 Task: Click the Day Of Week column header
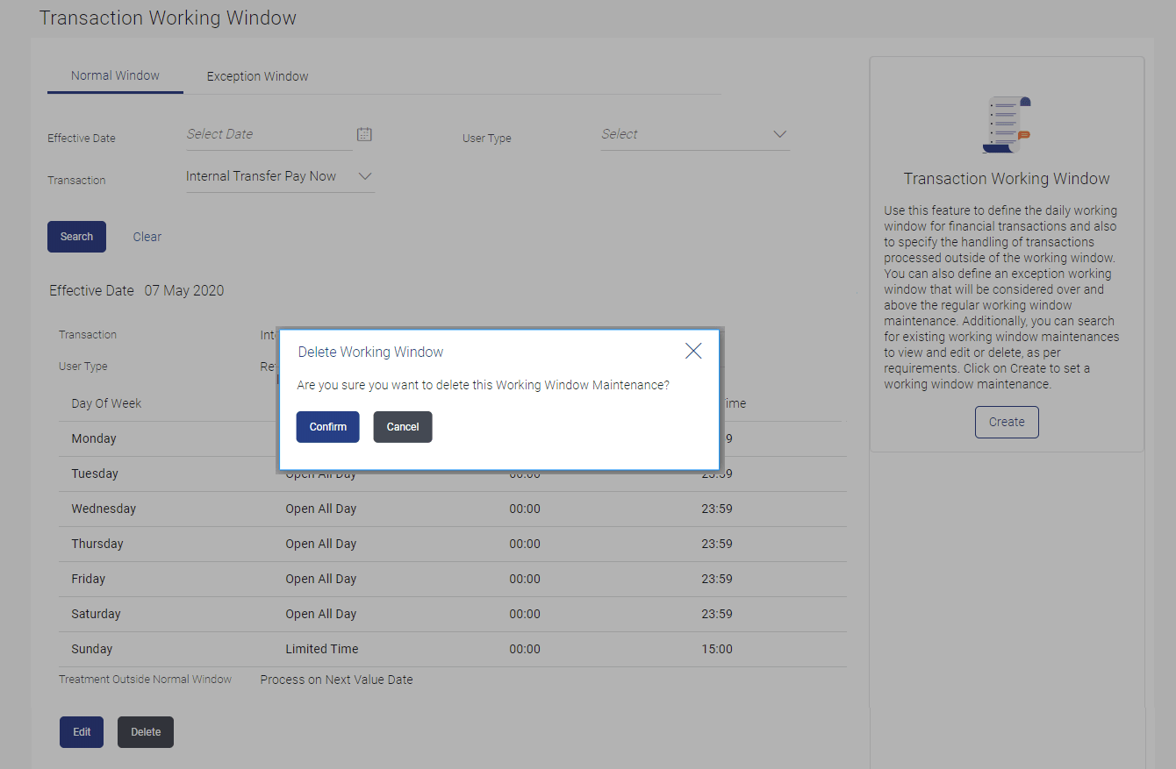106,403
